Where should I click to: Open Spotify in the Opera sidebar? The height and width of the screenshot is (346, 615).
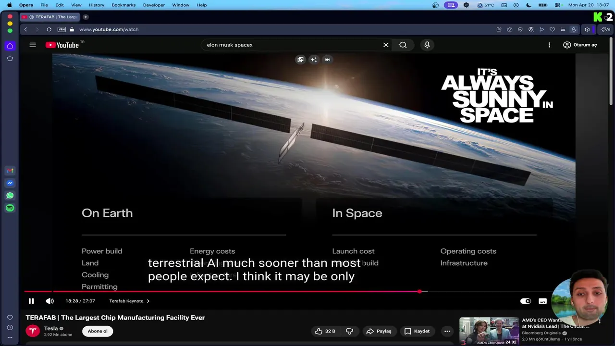10,208
